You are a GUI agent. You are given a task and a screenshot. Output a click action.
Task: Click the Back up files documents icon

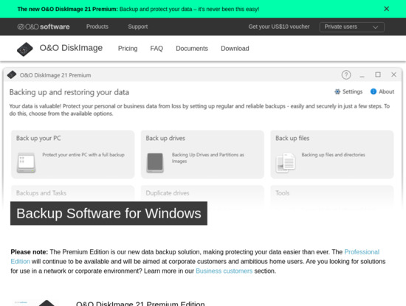286,163
